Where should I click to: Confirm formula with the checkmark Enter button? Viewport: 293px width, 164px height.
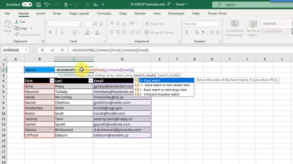coord(53,50)
